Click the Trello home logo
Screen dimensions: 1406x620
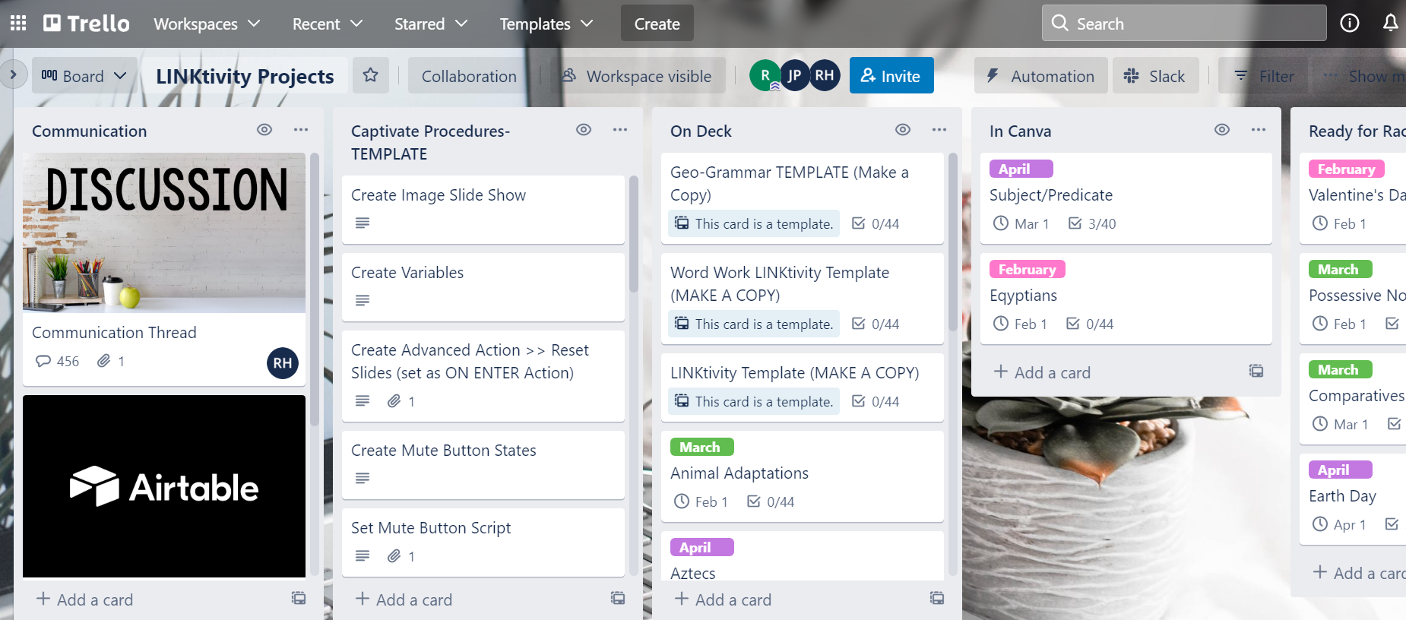(x=87, y=24)
